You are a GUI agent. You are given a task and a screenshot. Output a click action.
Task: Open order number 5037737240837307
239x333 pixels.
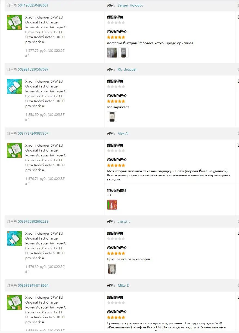coord(33,134)
